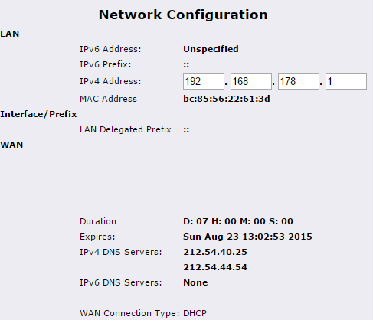
Task: Click the IPv4 DNS Servers label
Action: pos(121,252)
